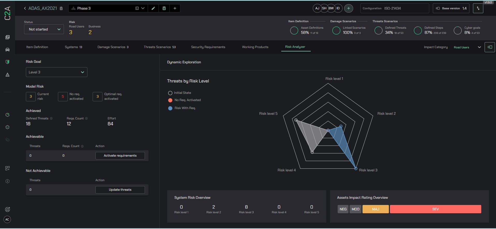This screenshot has width=496, height=229.
Task: Click the C2A logo in the sidebar
Action: pos(7,13)
